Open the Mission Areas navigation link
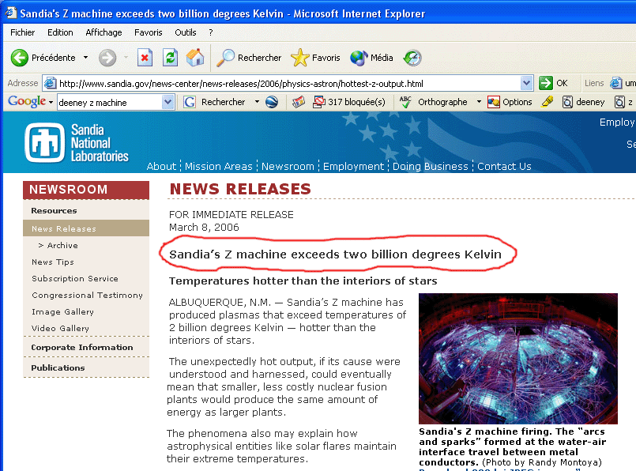Viewport: 636px width, 471px height. [219, 166]
